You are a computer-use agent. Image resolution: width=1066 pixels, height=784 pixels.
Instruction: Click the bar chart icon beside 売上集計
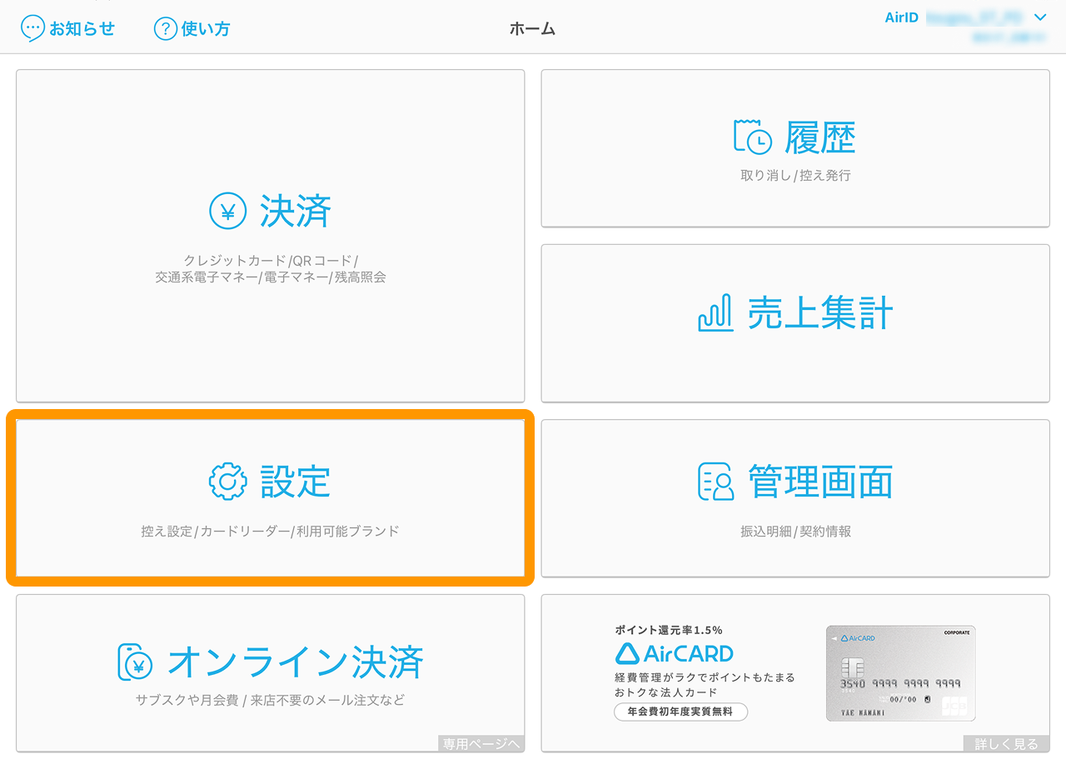715,313
